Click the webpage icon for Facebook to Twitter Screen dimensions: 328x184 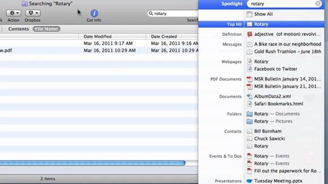click(250, 69)
